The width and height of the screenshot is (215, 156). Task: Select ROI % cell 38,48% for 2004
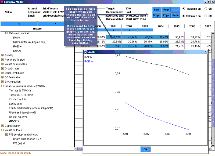161,37
